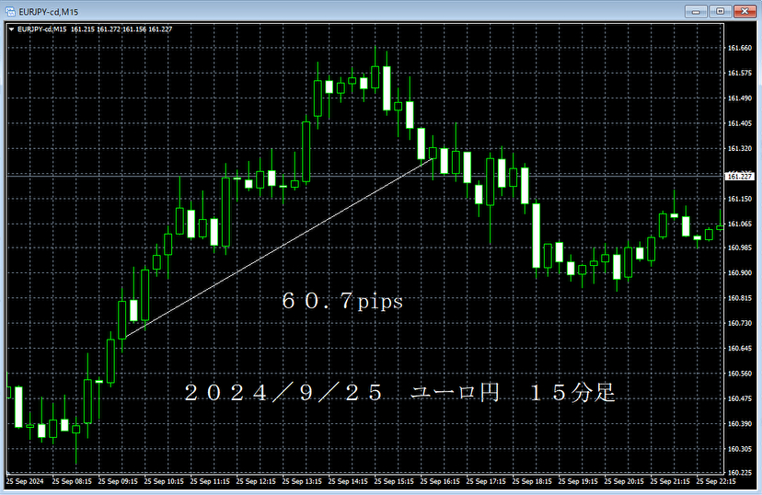Select the 60.7pips text label
762x495 pixels.
[x=342, y=301]
